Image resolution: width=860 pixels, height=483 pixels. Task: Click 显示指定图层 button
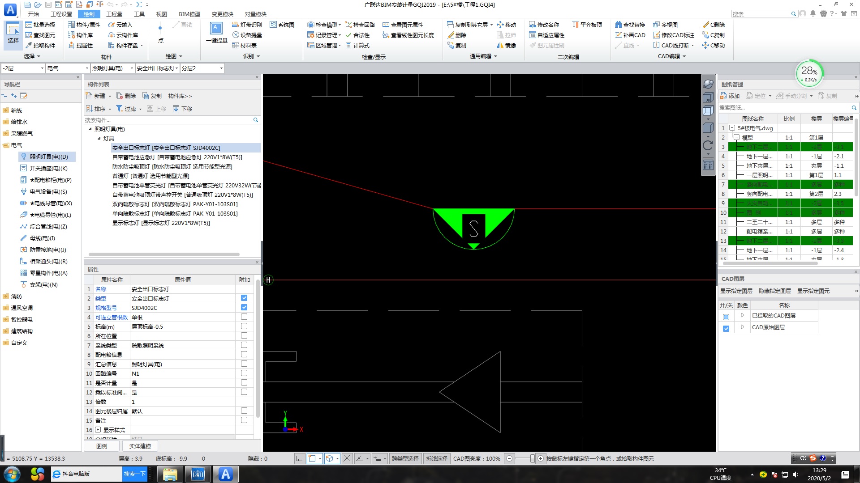pyautogui.click(x=736, y=291)
